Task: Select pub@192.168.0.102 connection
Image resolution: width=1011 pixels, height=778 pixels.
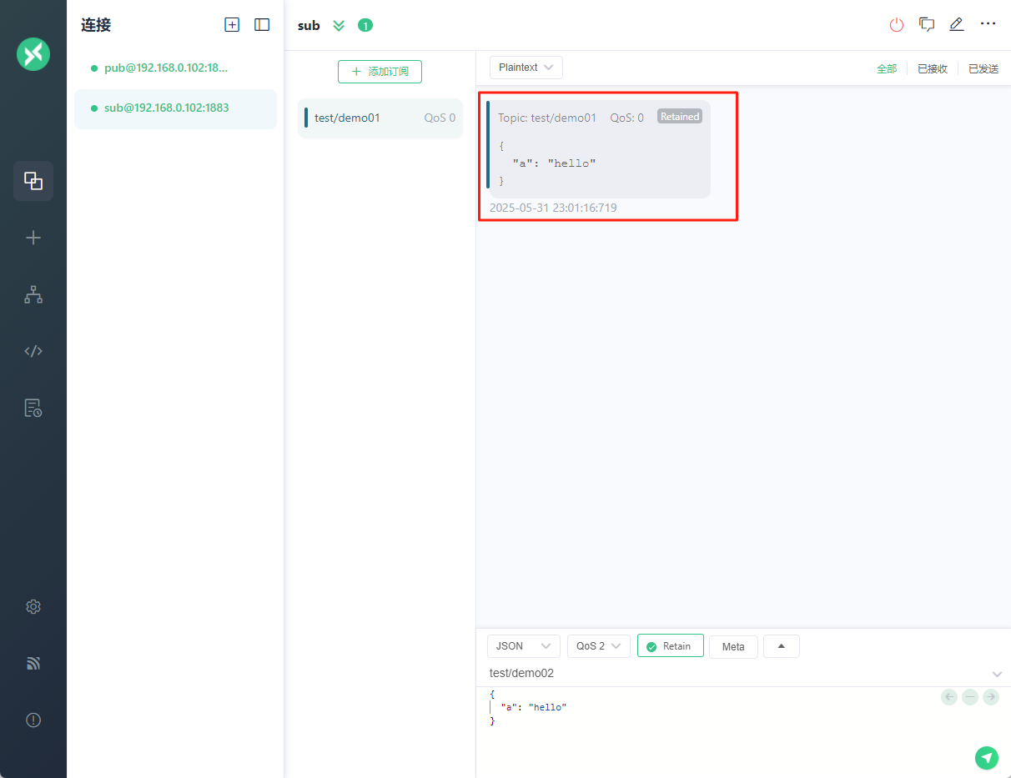Action: [175, 68]
